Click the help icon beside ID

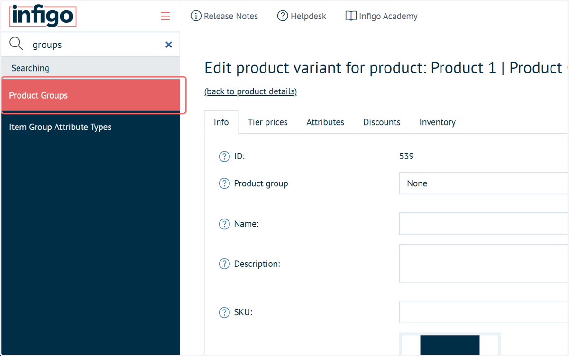[x=224, y=156]
